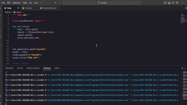Open the PORTS panel tab

click(x=57, y=68)
